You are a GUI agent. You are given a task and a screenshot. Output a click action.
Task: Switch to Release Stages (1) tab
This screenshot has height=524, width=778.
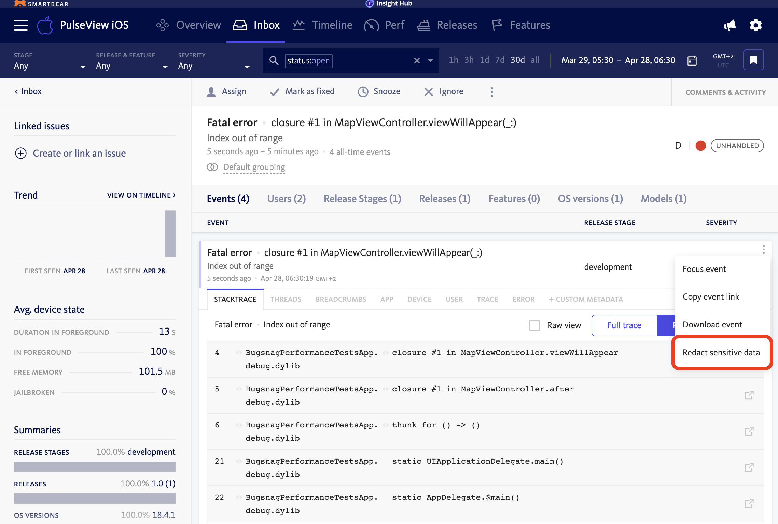pyautogui.click(x=362, y=199)
